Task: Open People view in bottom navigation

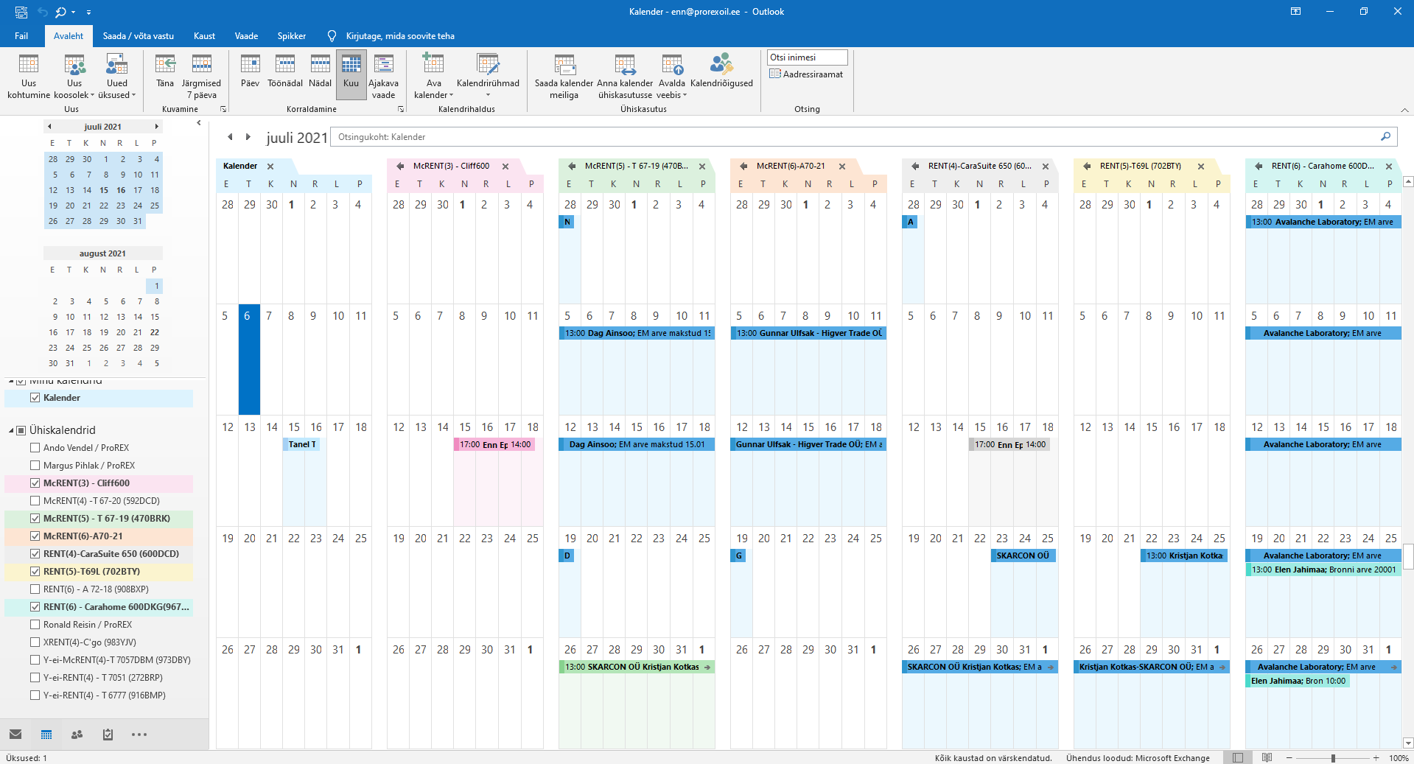Action: pyautogui.click(x=77, y=735)
